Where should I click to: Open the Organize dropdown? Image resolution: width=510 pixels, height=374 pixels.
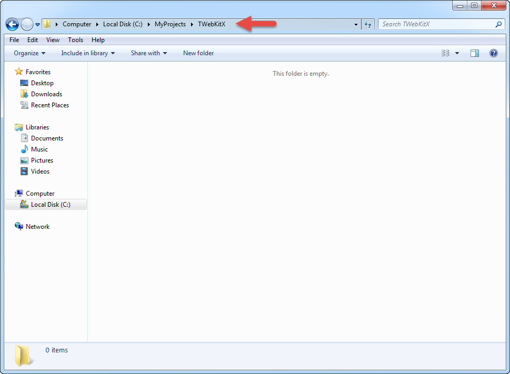pyautogui.click(x=29, y=53)
